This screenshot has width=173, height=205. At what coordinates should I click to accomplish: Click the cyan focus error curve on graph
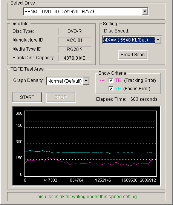pyautogui.click(x=78, y=153)
